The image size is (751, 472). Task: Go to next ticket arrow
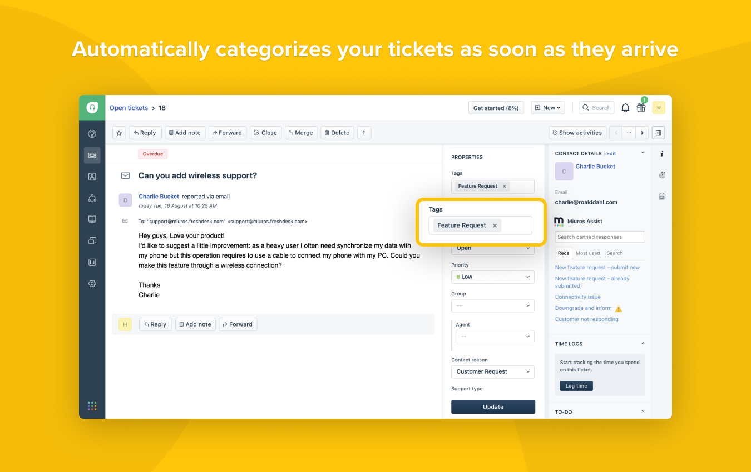coord(642,133)
